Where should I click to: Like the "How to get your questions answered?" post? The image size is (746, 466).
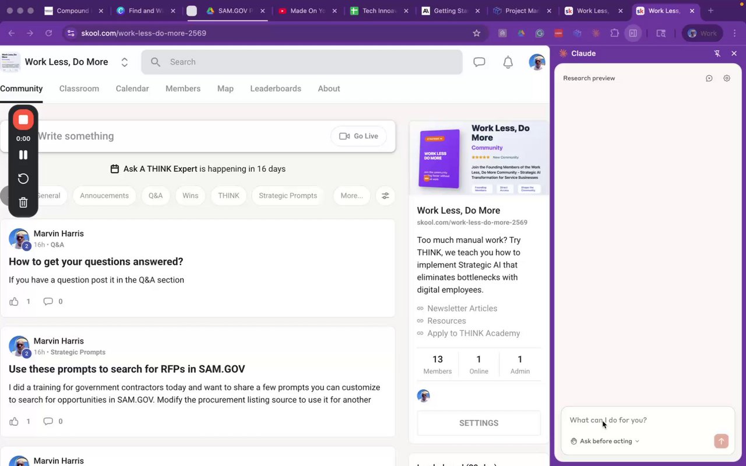(x=14, y=301)
